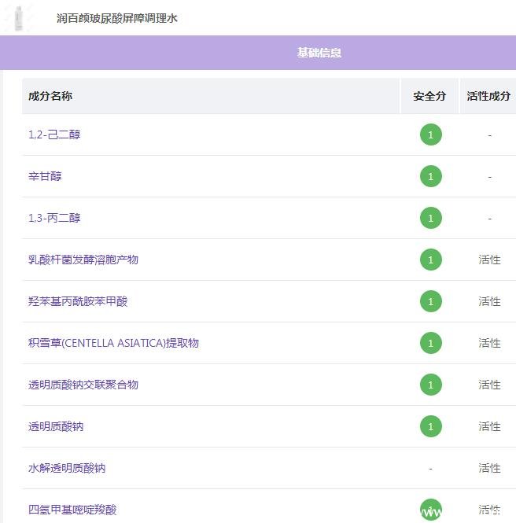Select the safety score icon beside 辛甘醇
The width and height of the screenshot is (516, 523).
click(x=430, y=176)
